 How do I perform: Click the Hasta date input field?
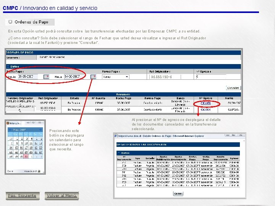[74, 77]
